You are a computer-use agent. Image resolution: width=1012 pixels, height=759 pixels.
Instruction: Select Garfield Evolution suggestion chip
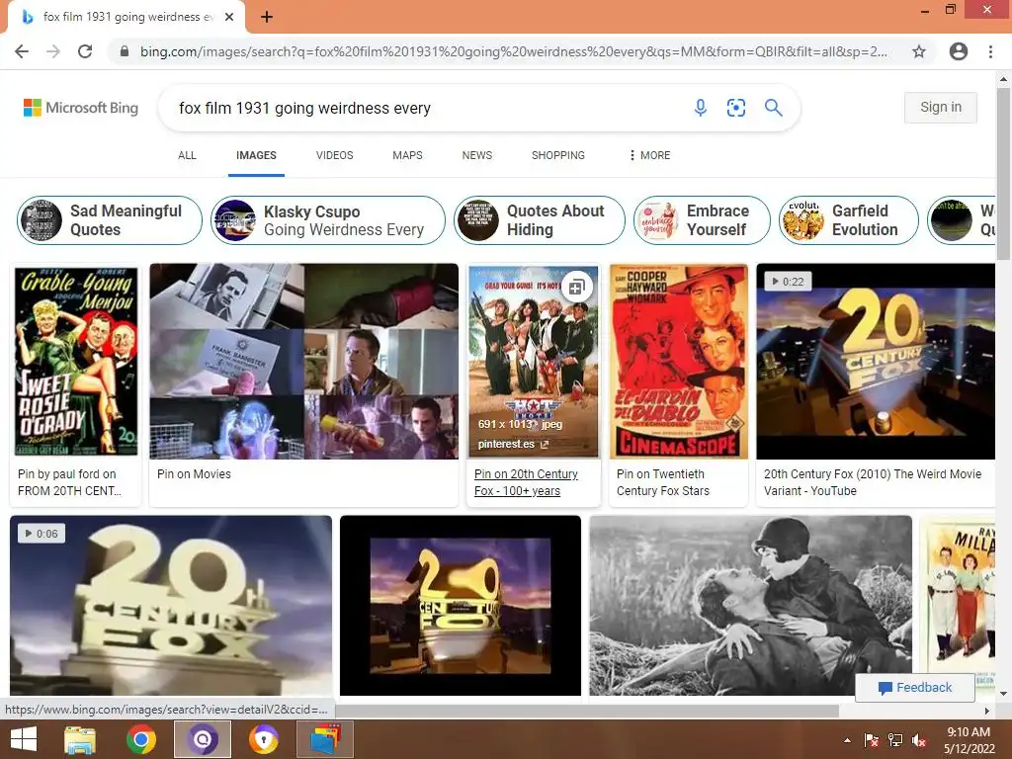click(848, 220)
